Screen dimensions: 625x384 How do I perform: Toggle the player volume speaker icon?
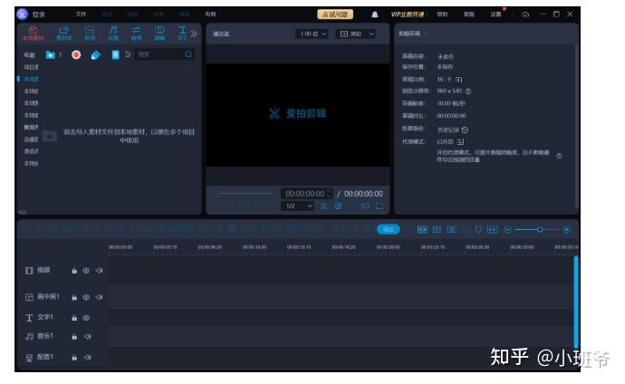pyautogui.click(x=365, y=206)
